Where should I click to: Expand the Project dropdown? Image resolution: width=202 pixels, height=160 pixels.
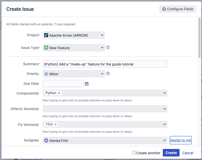102,35
